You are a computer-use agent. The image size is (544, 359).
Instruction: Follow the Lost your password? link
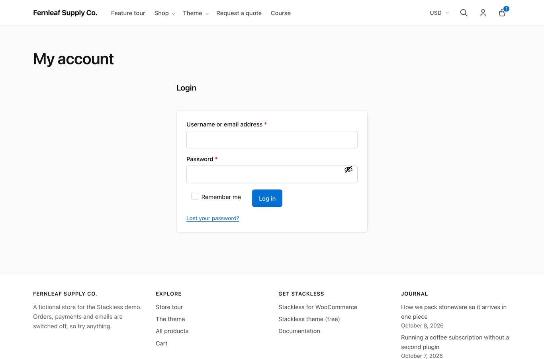click(213, 218)
